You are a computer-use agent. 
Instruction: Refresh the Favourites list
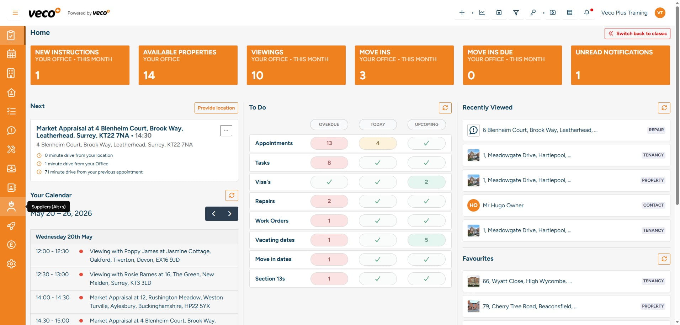pyautogui.click(x=664, y=259)
